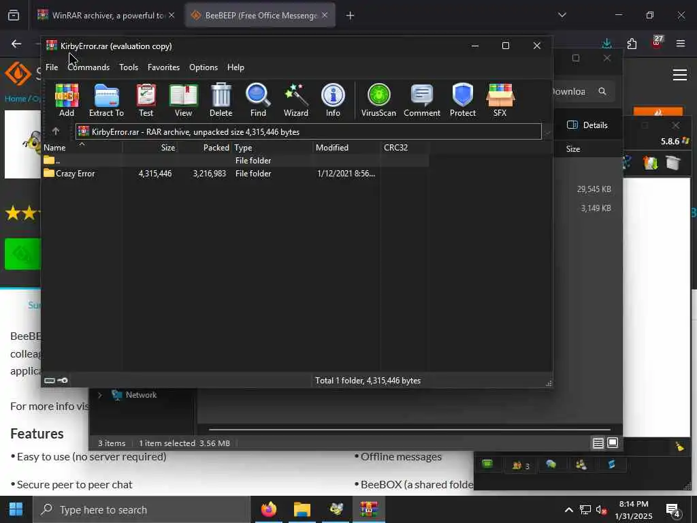Run the Test archive tool

click(146, 100)
